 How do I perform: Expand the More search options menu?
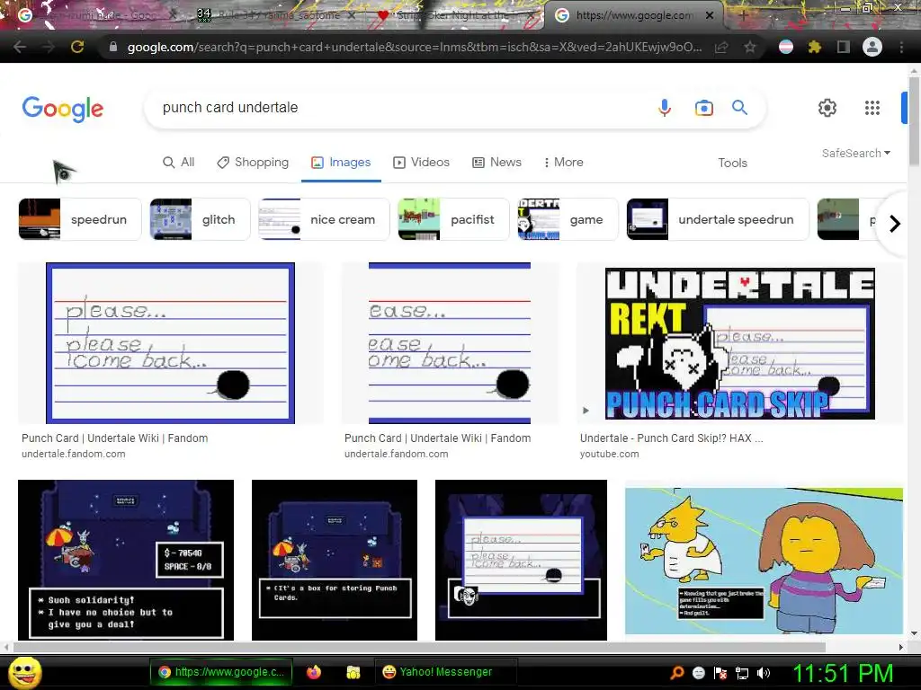tap(563, 162)
